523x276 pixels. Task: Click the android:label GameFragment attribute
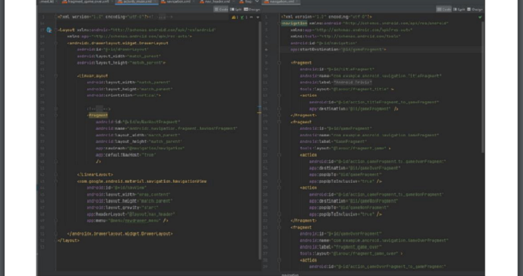coord(333,142)
